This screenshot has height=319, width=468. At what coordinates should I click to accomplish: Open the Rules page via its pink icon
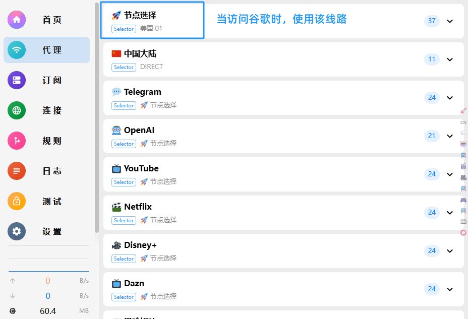pos(17,141)
